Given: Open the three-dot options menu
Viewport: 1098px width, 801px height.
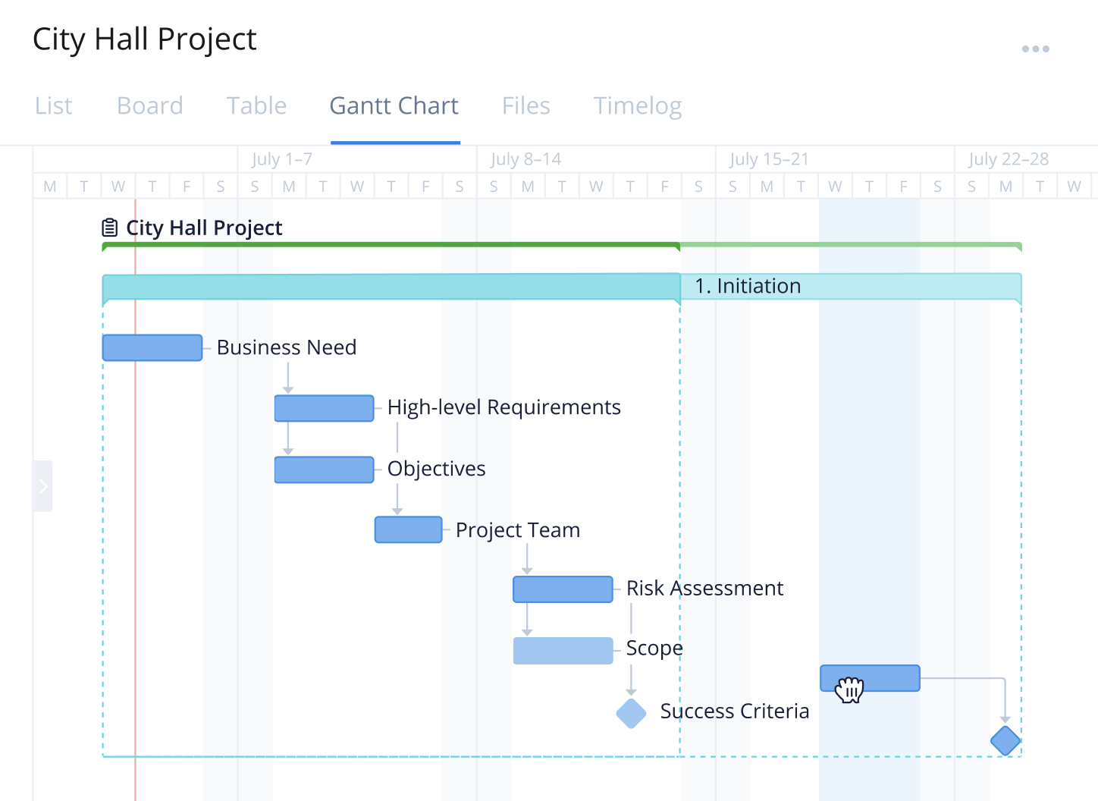Looking at the screenshot, I should tap(1036, 48).
